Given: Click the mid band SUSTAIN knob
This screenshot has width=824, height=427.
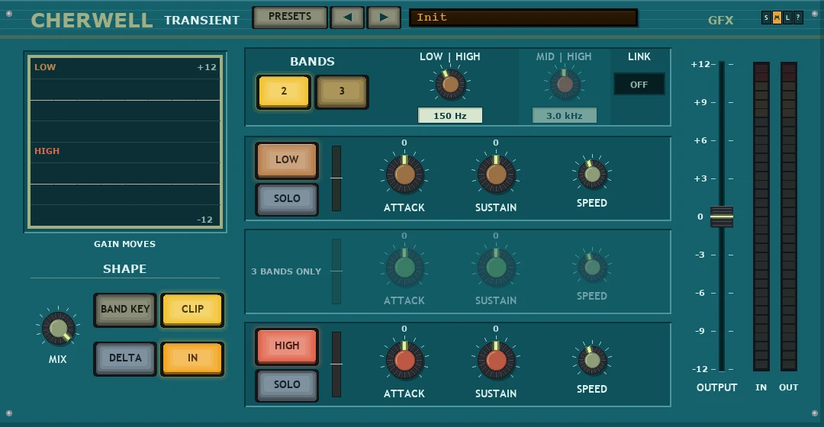Looking at the screenshot, I should (496, 268).
